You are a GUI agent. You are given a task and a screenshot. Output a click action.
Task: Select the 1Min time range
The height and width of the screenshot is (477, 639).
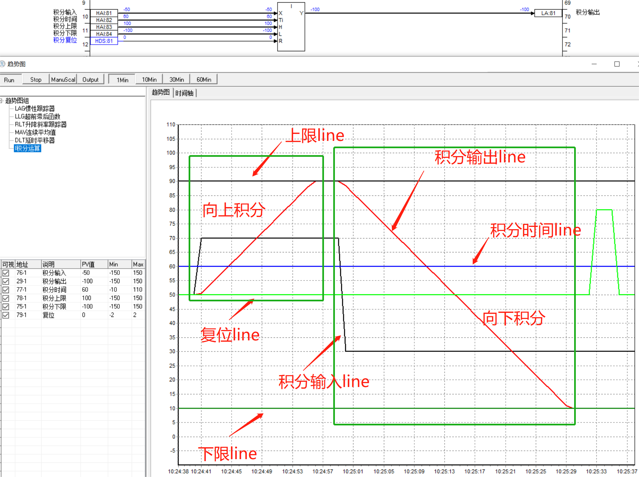tap(122, 80)
